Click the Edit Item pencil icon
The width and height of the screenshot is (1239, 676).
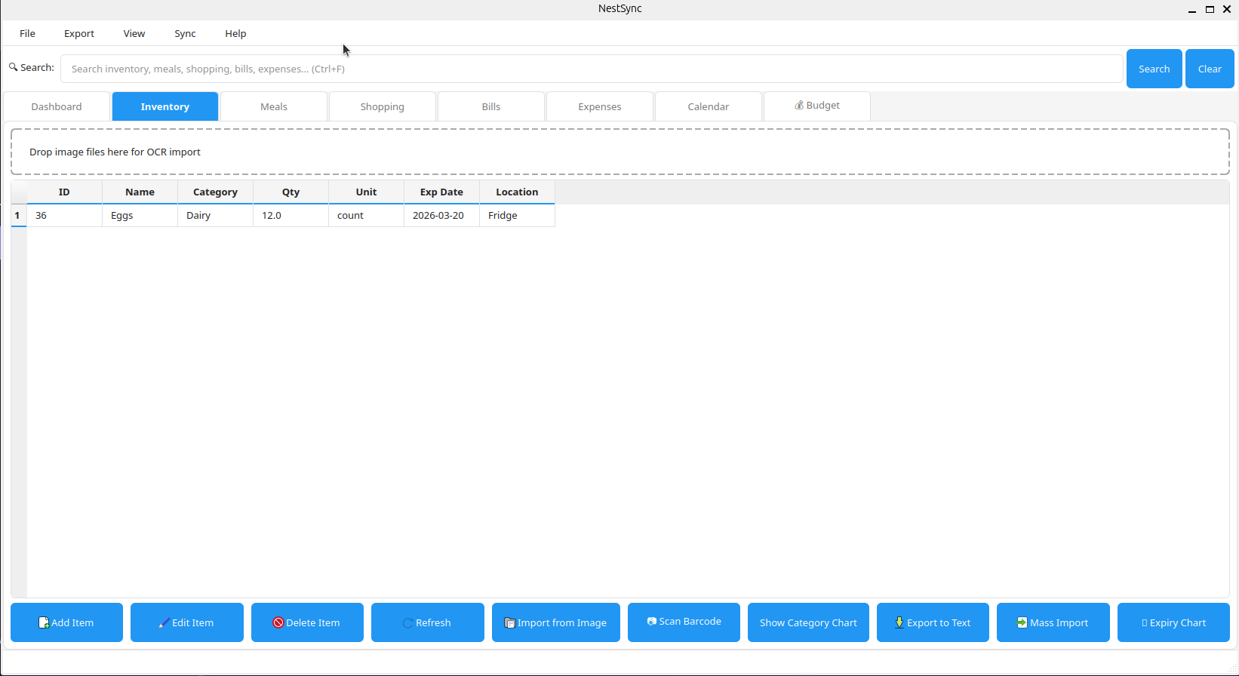coord(164,623)
